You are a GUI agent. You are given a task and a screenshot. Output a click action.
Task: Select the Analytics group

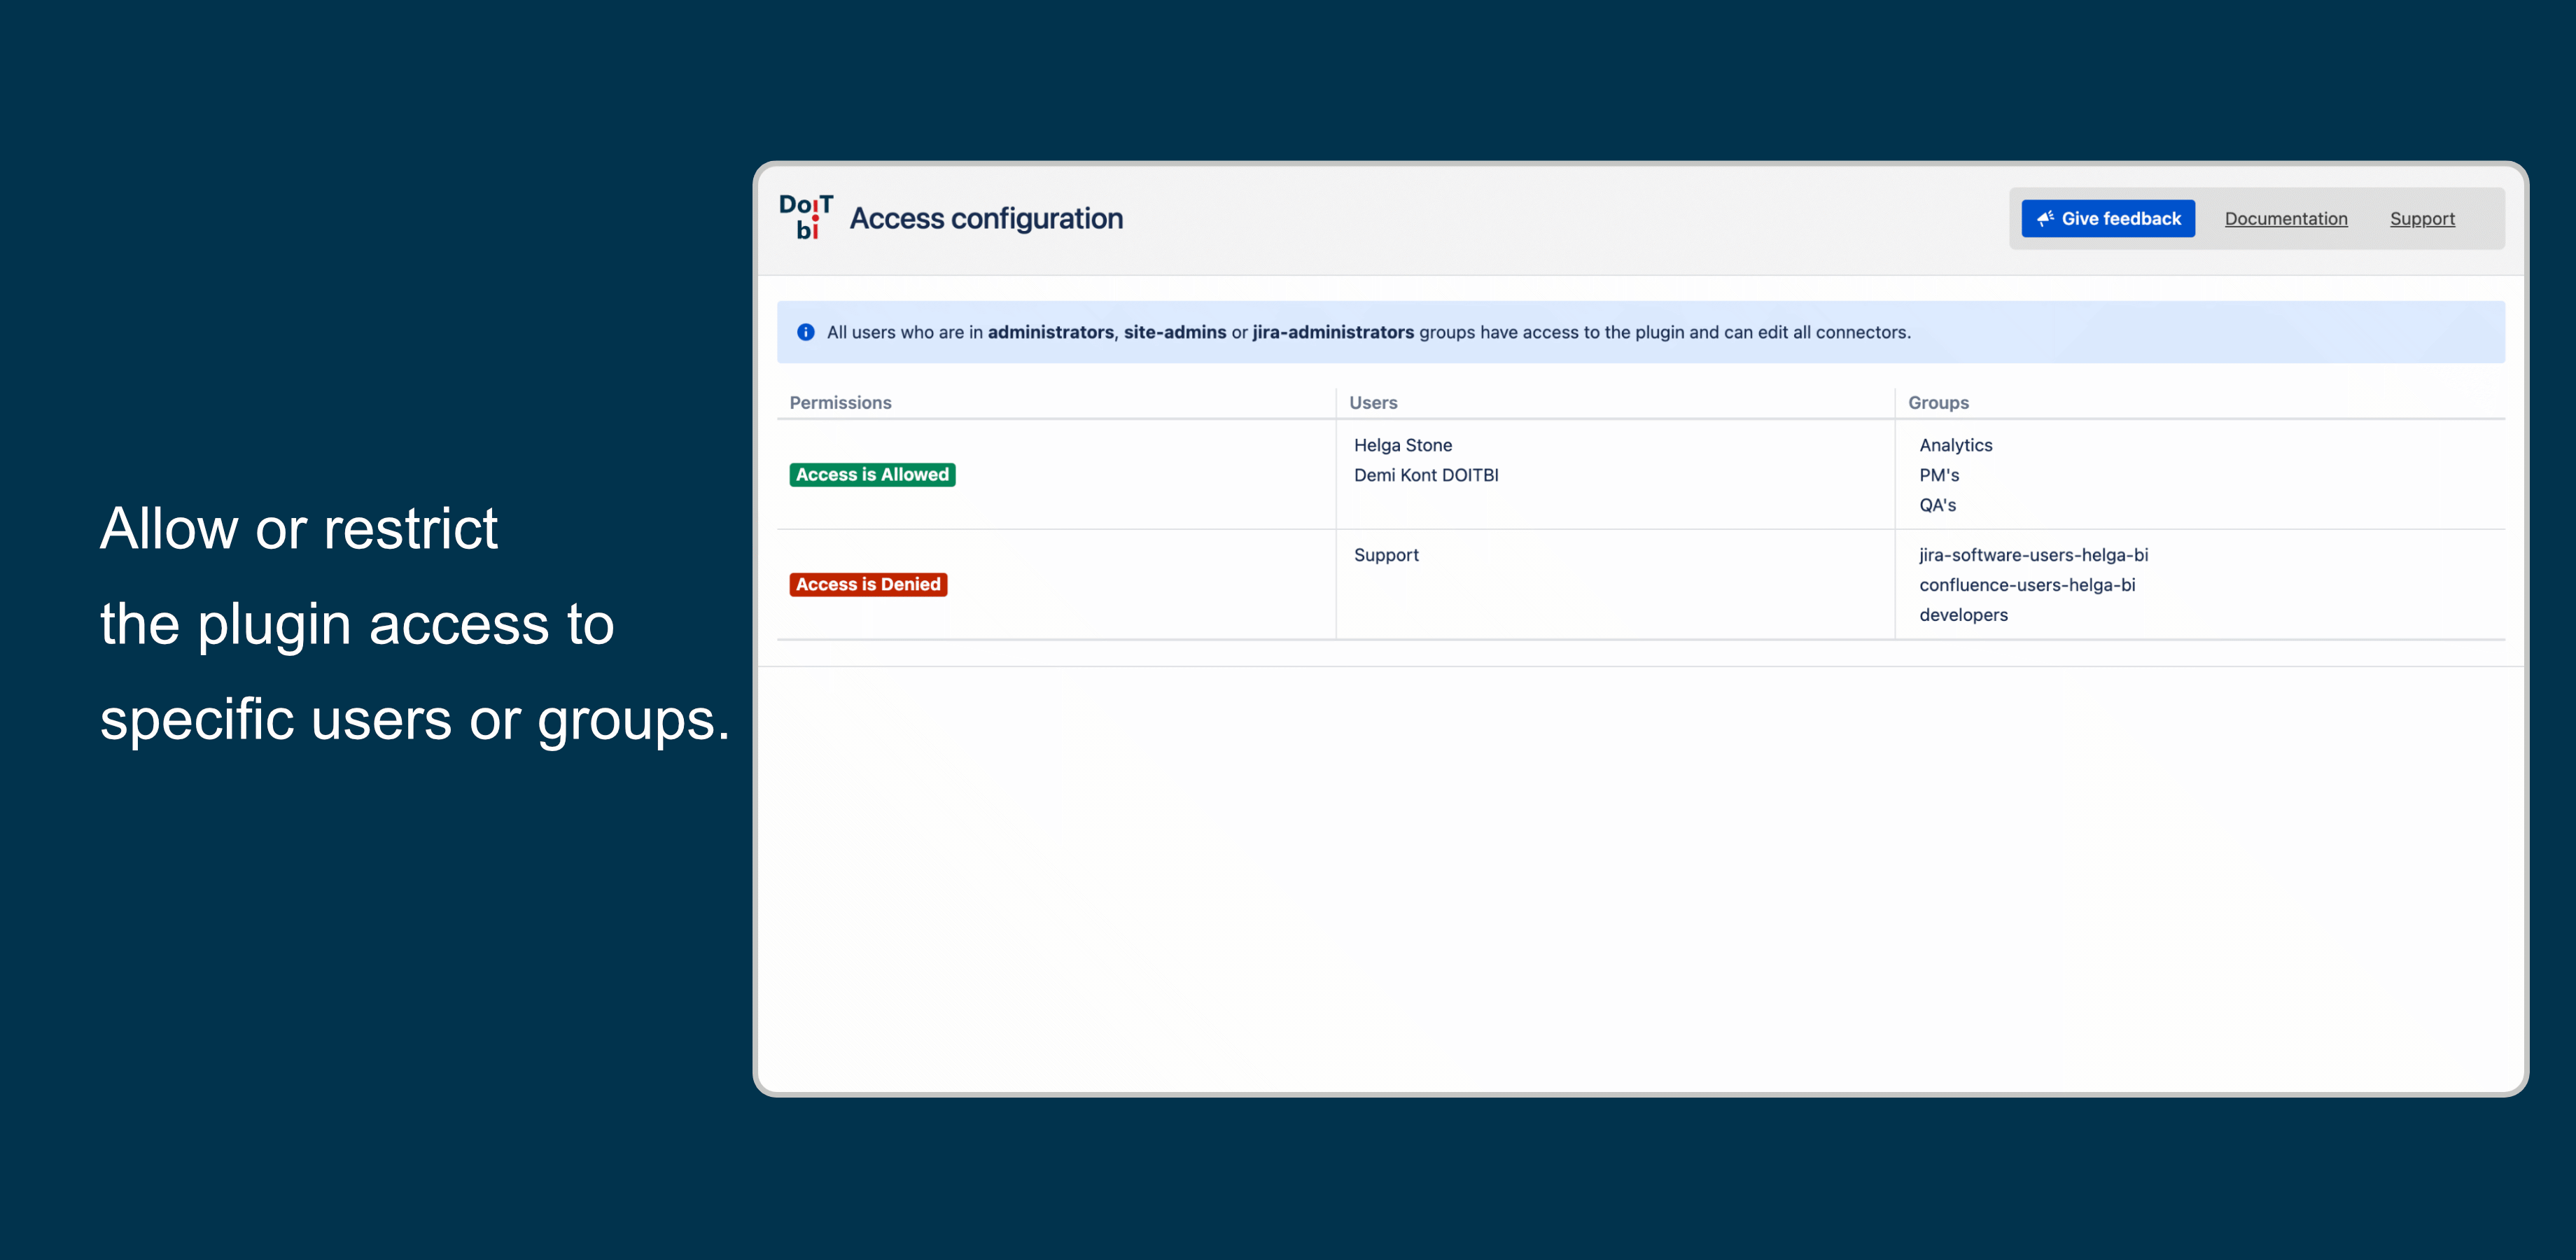1955,444
